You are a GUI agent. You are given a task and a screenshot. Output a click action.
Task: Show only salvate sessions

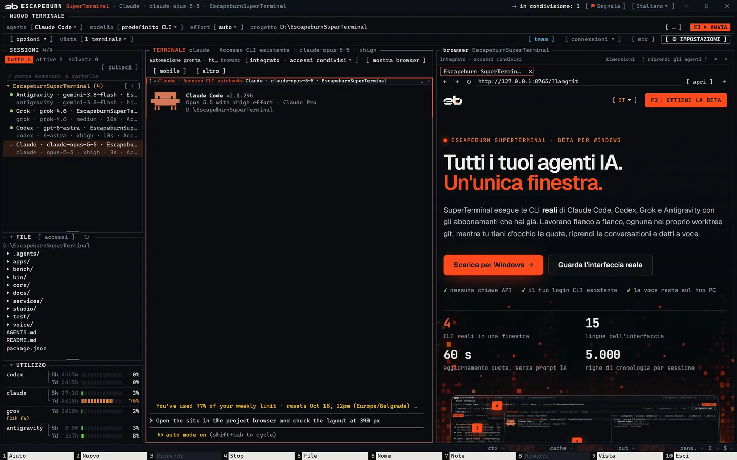tap(83, 60)
